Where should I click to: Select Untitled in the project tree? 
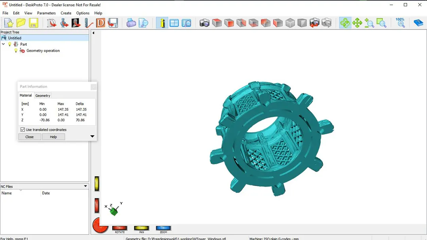(x=15, y=38)
